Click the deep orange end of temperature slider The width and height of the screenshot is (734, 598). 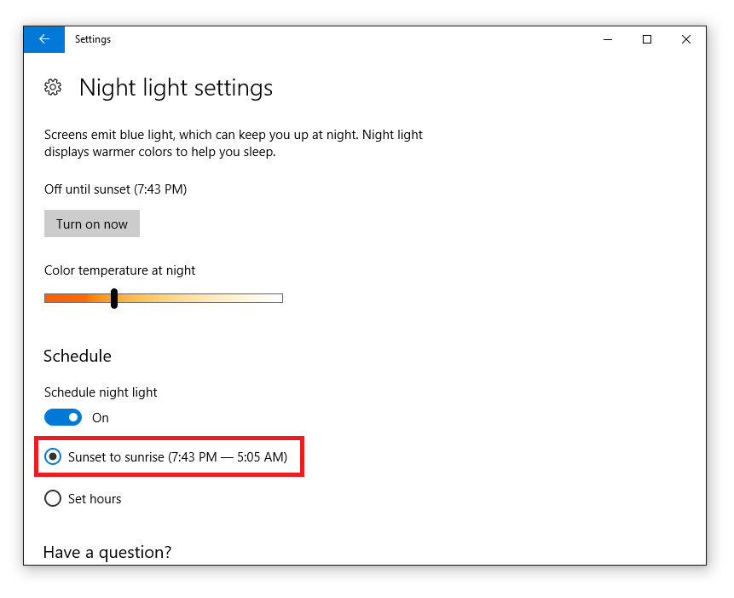point(51,299)
